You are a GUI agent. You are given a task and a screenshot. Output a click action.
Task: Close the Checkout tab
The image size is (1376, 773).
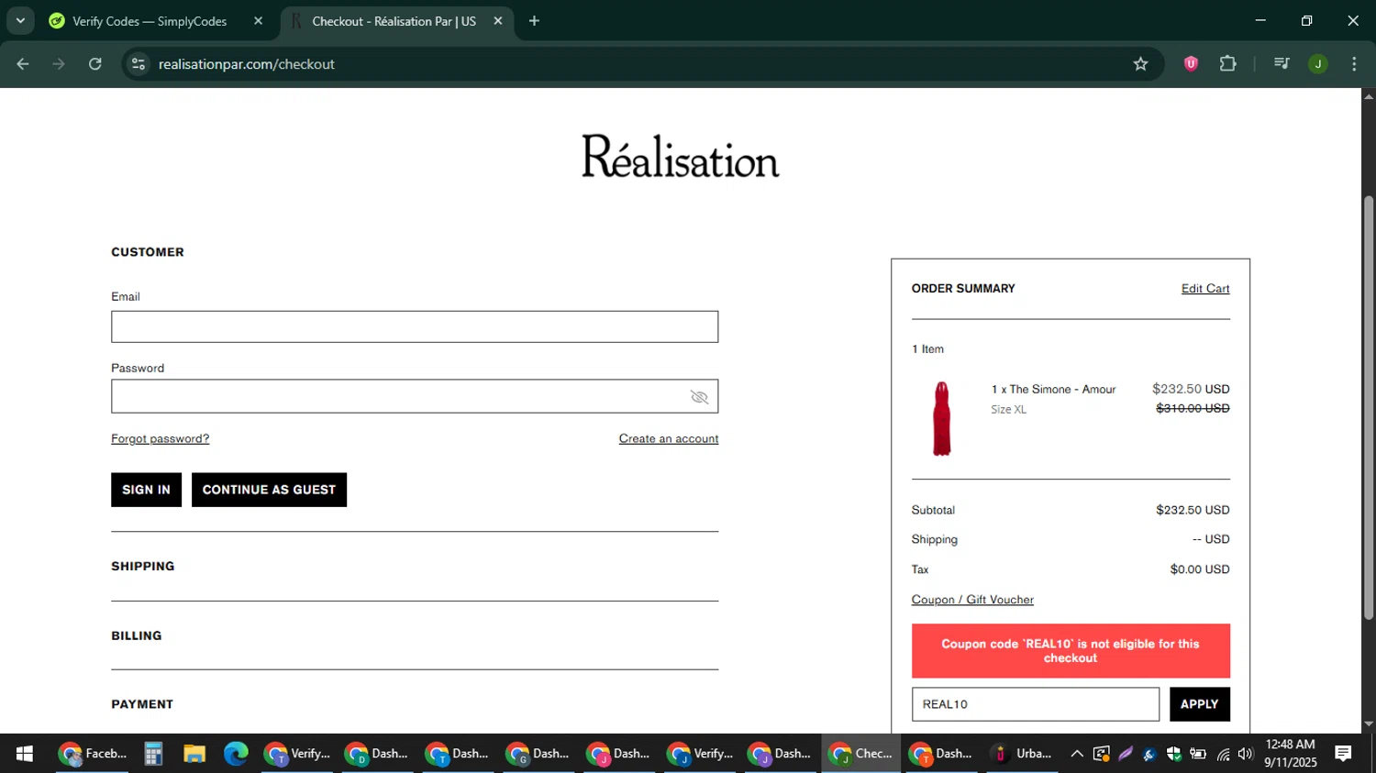(498, 21)
